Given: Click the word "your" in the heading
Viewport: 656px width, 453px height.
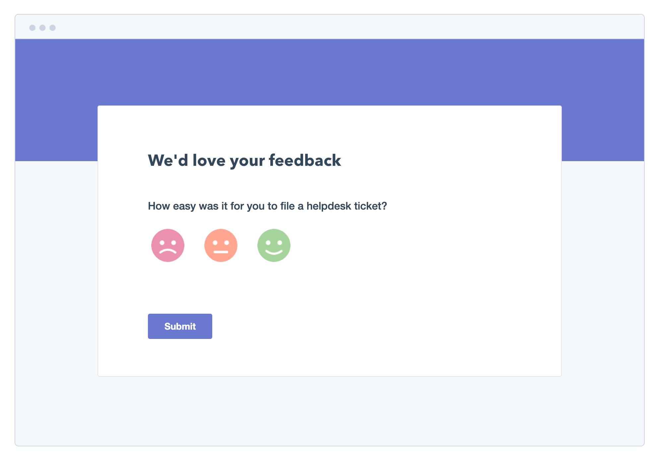Looking at the screenshot, I should point(247,161).
